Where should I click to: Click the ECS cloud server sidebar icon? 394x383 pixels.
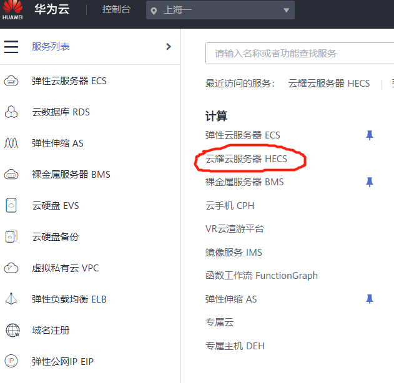click(11, 81)
